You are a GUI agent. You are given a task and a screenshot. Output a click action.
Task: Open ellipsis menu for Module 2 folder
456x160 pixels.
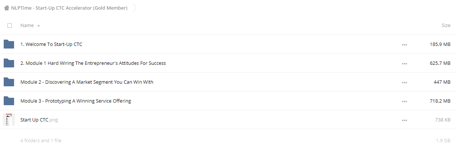click(404, 82)
